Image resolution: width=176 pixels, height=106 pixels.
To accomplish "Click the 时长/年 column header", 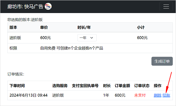I will [x=84, y=27].
